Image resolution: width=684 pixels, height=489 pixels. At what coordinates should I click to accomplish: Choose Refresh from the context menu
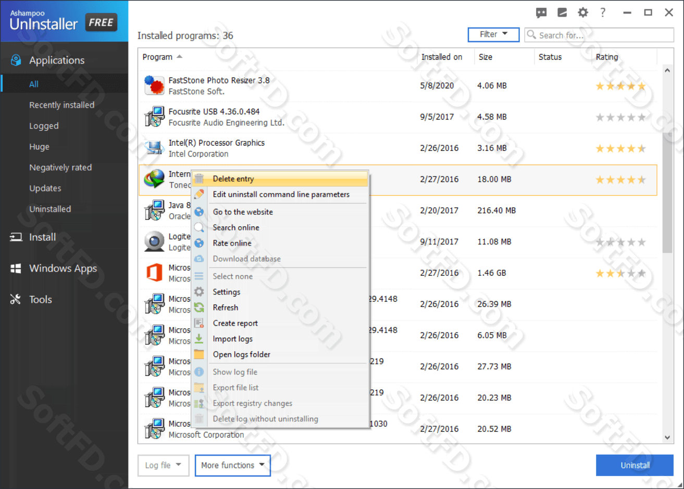tap(280, 307)
